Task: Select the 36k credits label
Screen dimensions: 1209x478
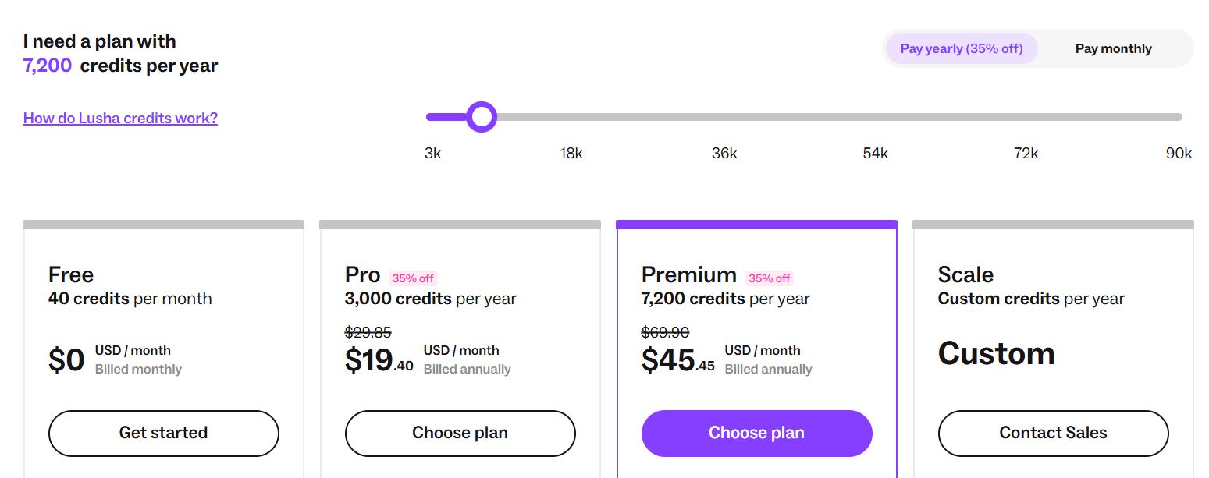Action: (x=724, y=153)
